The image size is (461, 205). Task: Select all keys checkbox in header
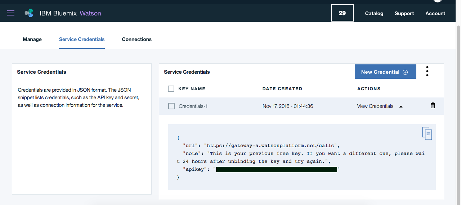pyautogui.click(x=171, y=89)
